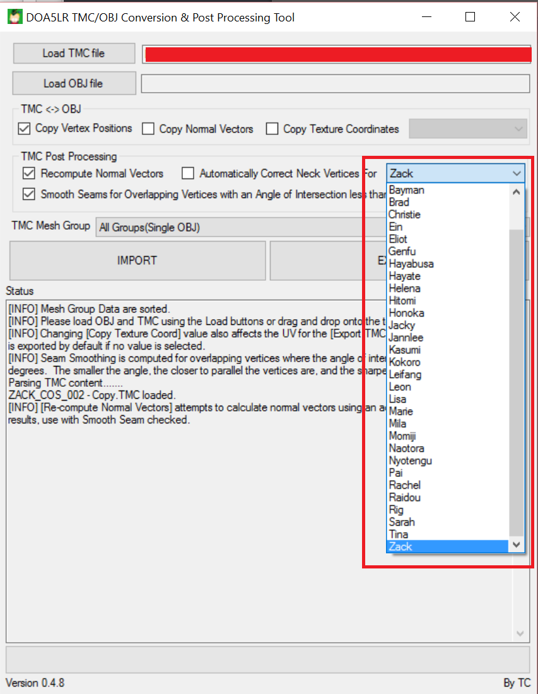Enable Automatically Correct Neck Vertices checkbox

pyautogui.click(x=188, y=173)
